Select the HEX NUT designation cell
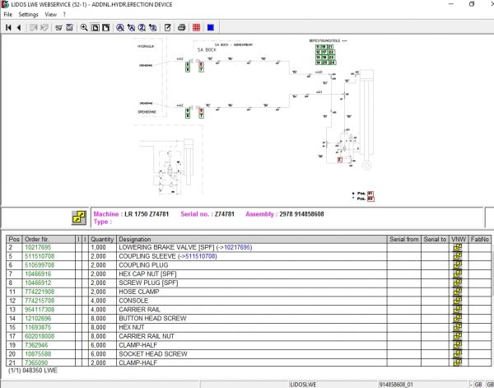494x388 pixels. (251, 327)
